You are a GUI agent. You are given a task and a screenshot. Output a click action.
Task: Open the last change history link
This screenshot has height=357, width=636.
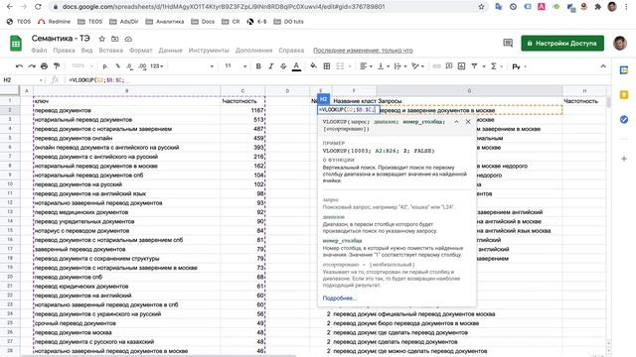(x=363, y=51)
